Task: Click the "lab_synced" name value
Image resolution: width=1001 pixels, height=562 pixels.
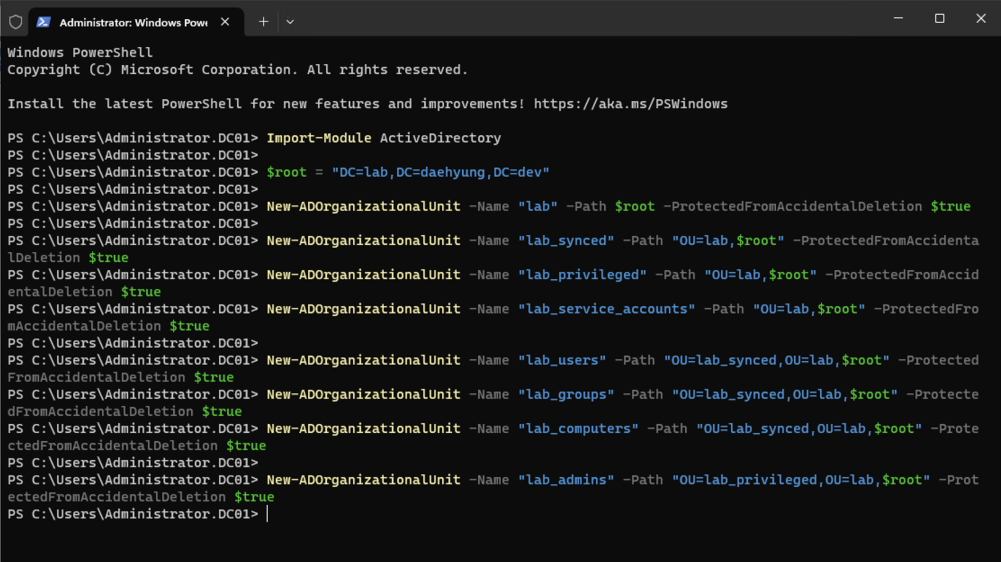Action: [566, 240]
